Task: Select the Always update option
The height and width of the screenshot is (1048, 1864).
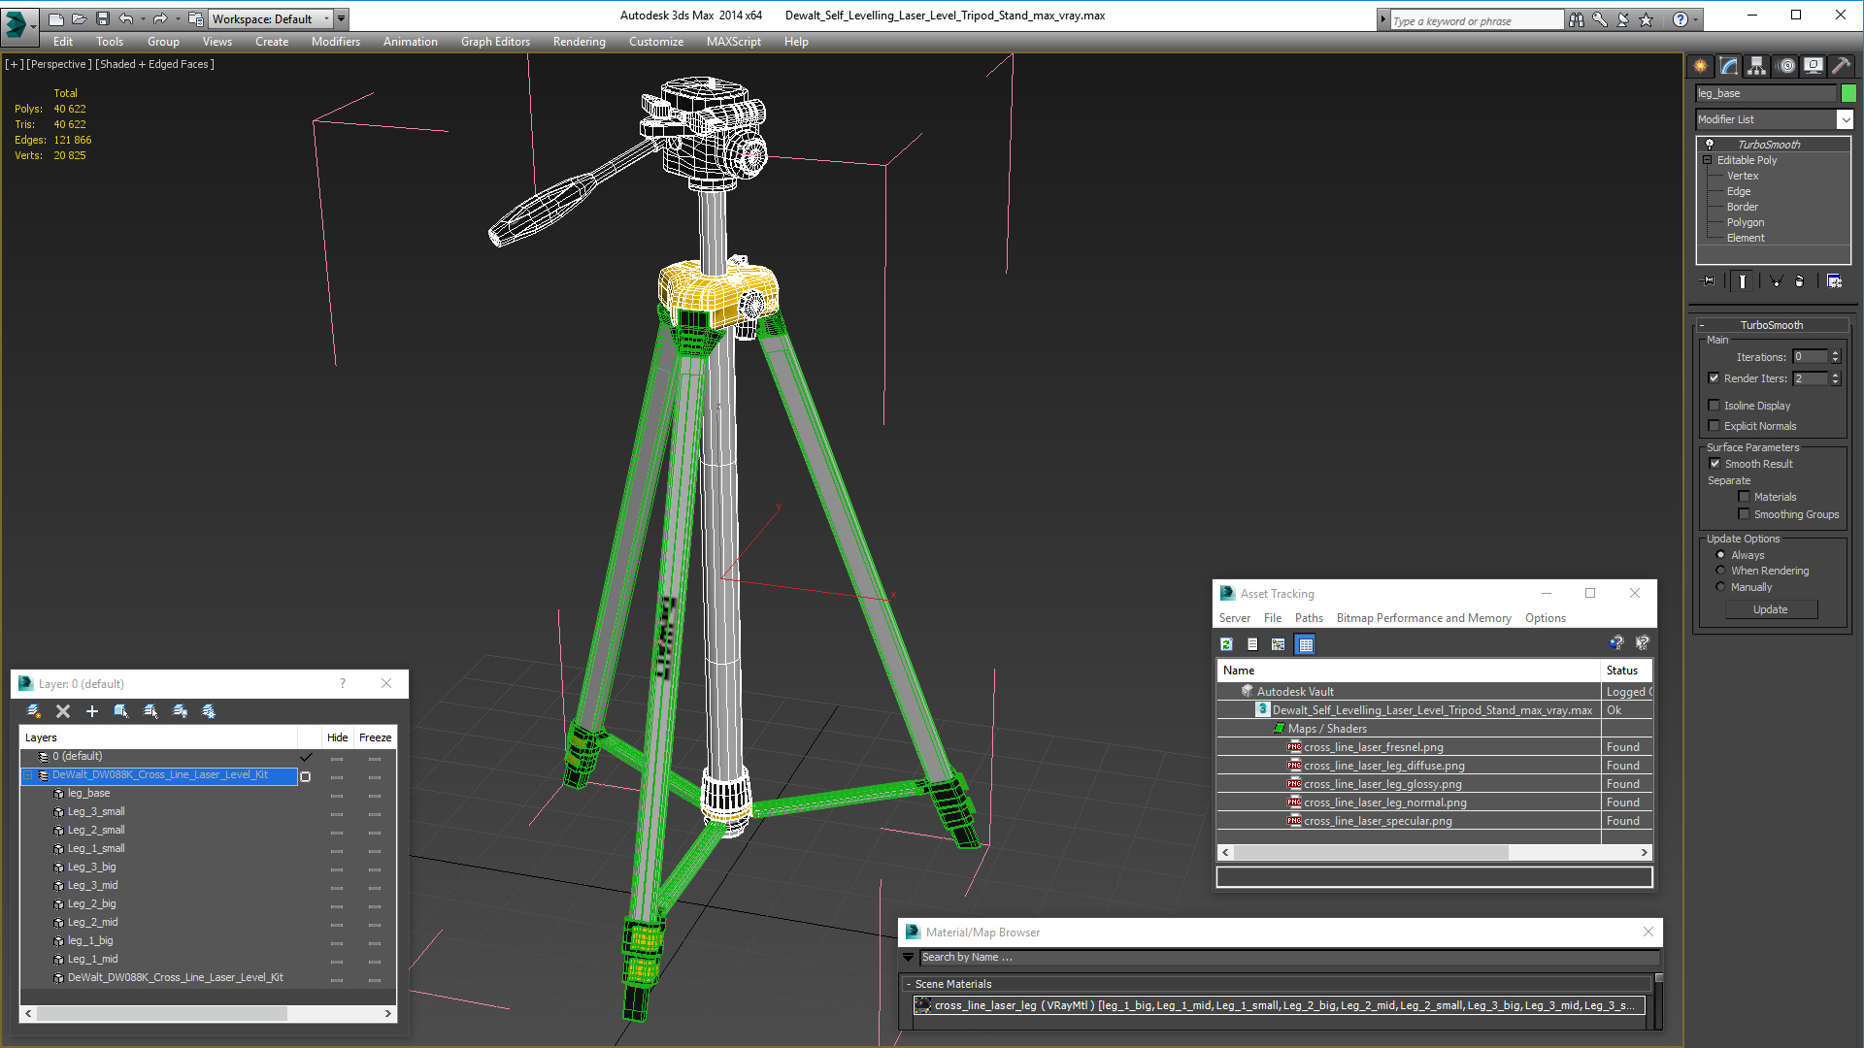Action: 1720,555
